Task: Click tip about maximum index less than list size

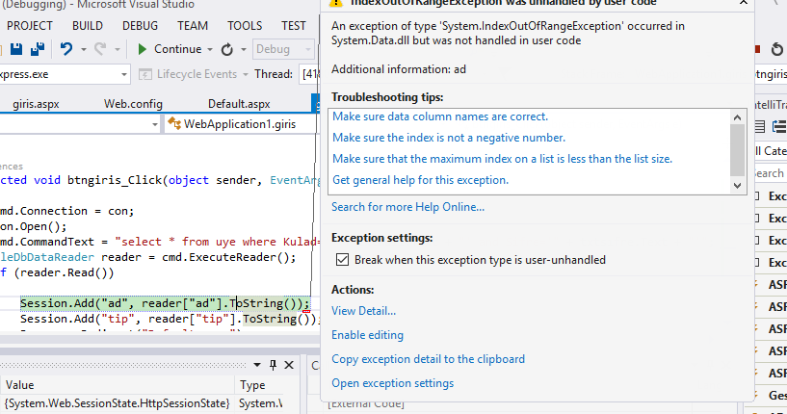Action: click(502, 159)
